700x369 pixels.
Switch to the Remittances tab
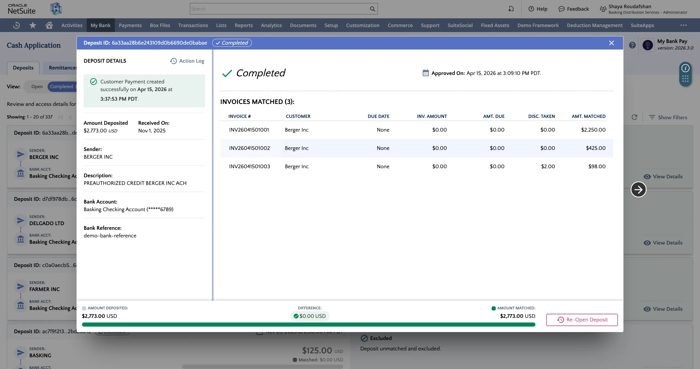[x=60, y=68]
